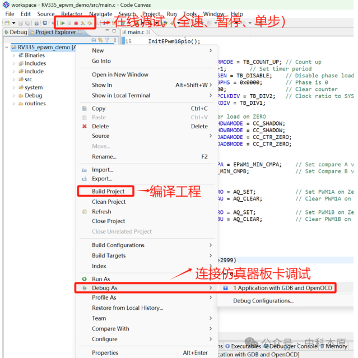Maximize the Project Explorer panel
This screenshot has height=358, width=358.
tap(114, 31)
